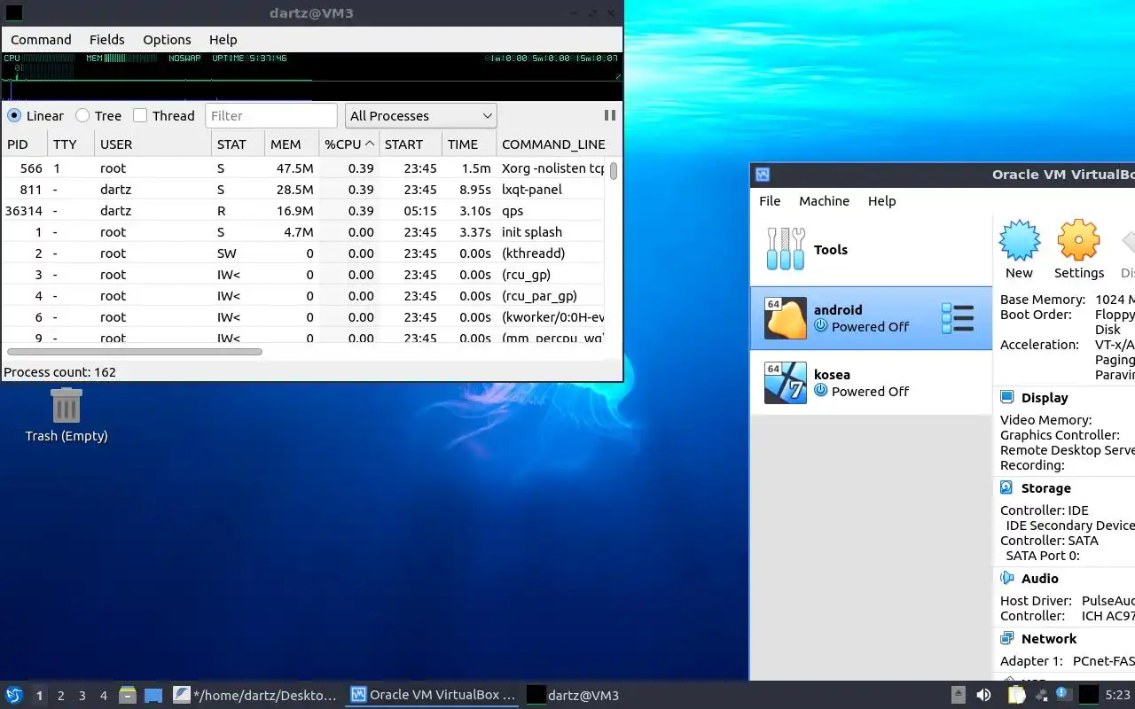Click the Audio section speaker icon
The width and height of the screenshot is (1135, 709).
(1006, 578)
